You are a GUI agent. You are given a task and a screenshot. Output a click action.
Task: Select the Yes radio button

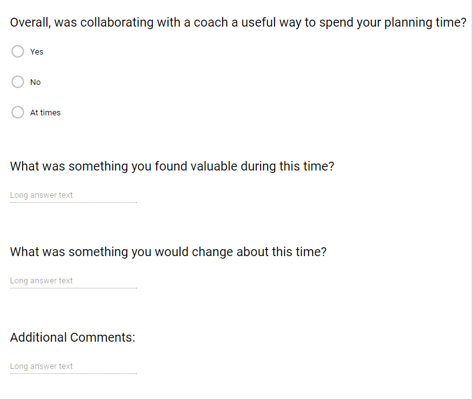pos(18,51)
